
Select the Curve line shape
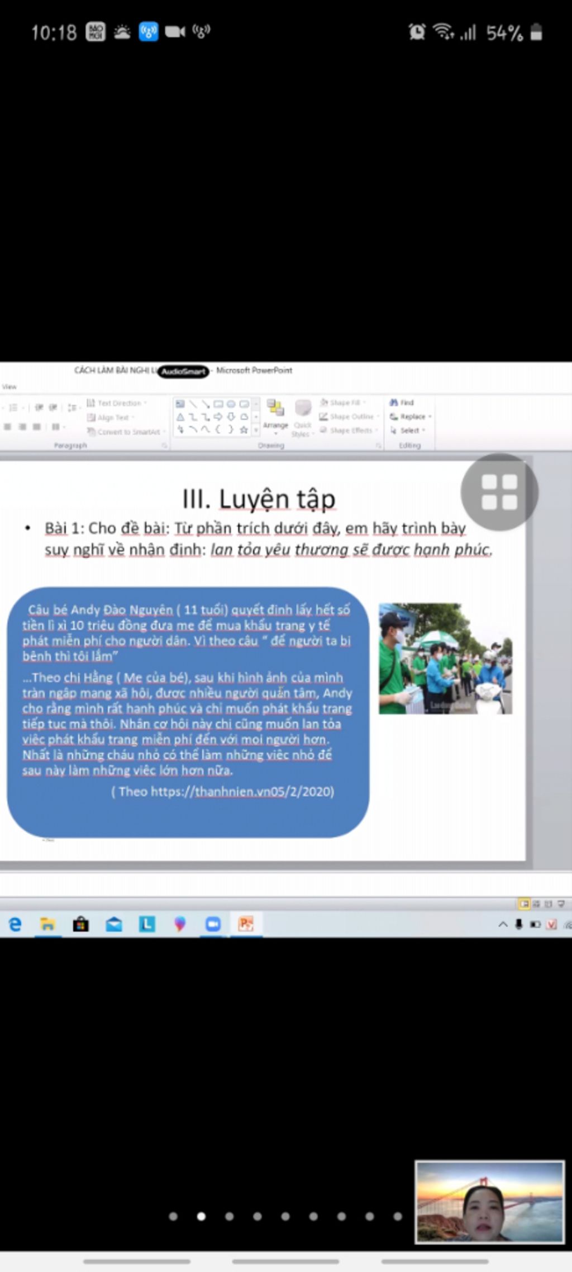206,429
